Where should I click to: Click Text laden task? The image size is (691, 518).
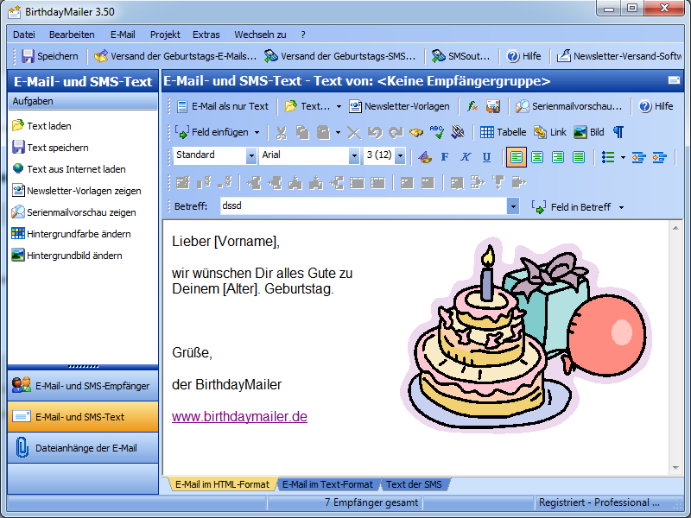pyautogui.click(x=41, y=126)
